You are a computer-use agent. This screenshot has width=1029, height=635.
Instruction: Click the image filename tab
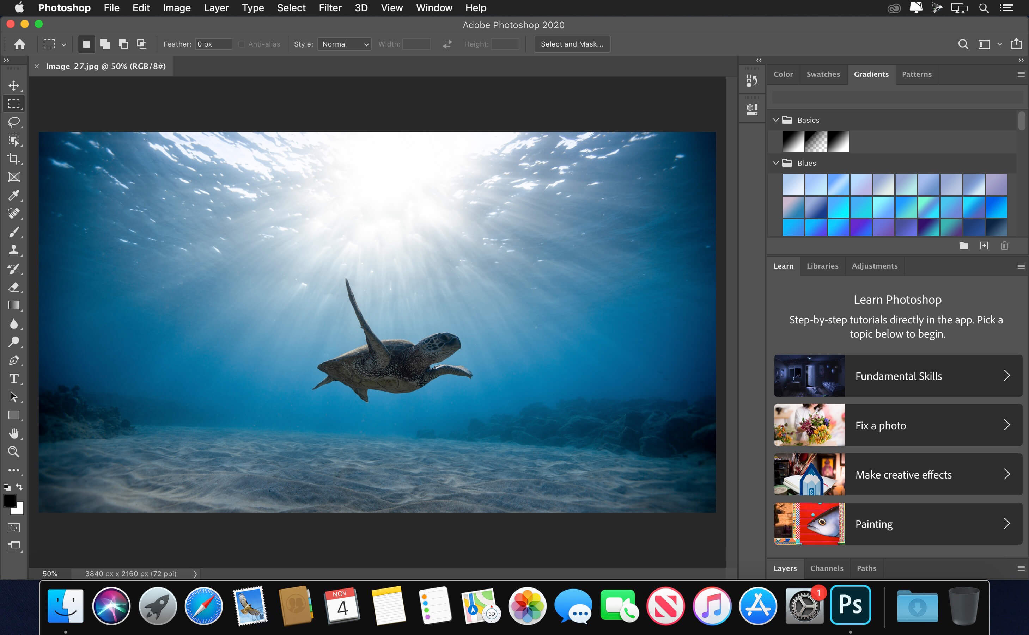click(106, 66)
